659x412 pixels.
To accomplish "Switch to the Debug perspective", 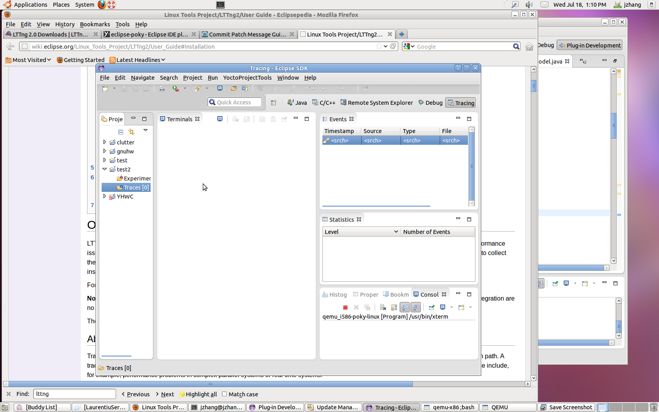I will point(430,103).
